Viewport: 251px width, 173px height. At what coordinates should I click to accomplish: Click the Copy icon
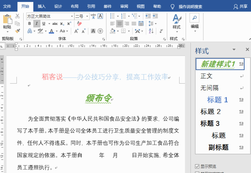click(17, 24)
